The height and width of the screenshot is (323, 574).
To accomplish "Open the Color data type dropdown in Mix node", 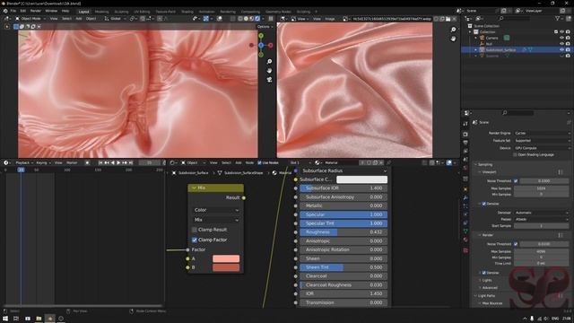I will click(216, 210).
